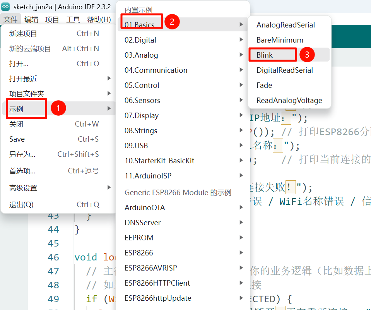Expand the ESP8266HTTPClient examples submenu
371x310 pixels.
click(x=183, y=283)
